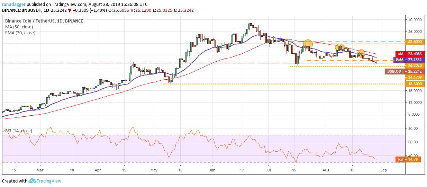This screenshot has width=427, height=187.
Task: Click the largest orange circle marker in late July
Action: (308, 44)
